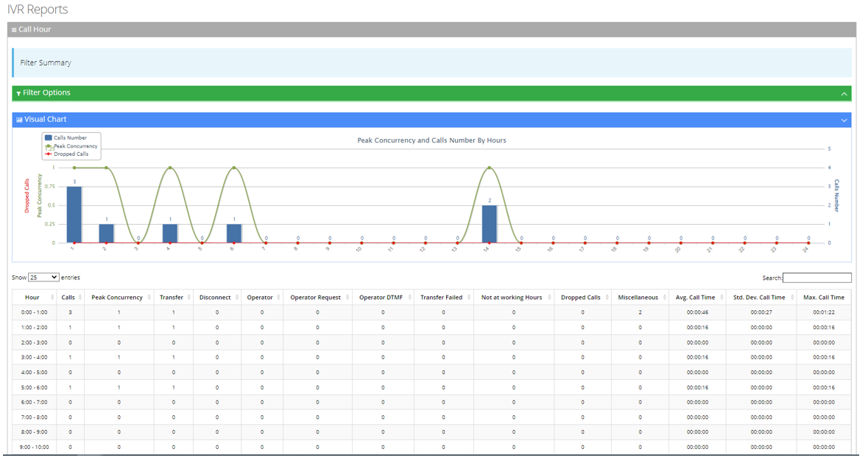The height and width of the screenshot is (463, 868).
Task: Click the funnel icon beside Filter Options
Action: click(18, 93)
